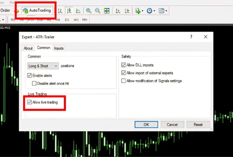233x157 pixels.
Task: Select the H4 timeframe
Action: 58,19
